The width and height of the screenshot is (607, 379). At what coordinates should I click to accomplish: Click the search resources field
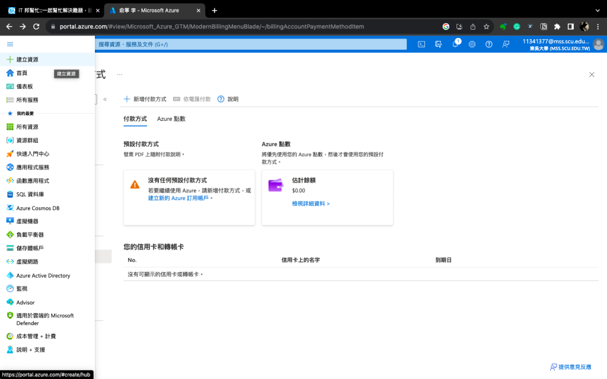(x=251, y=44)
